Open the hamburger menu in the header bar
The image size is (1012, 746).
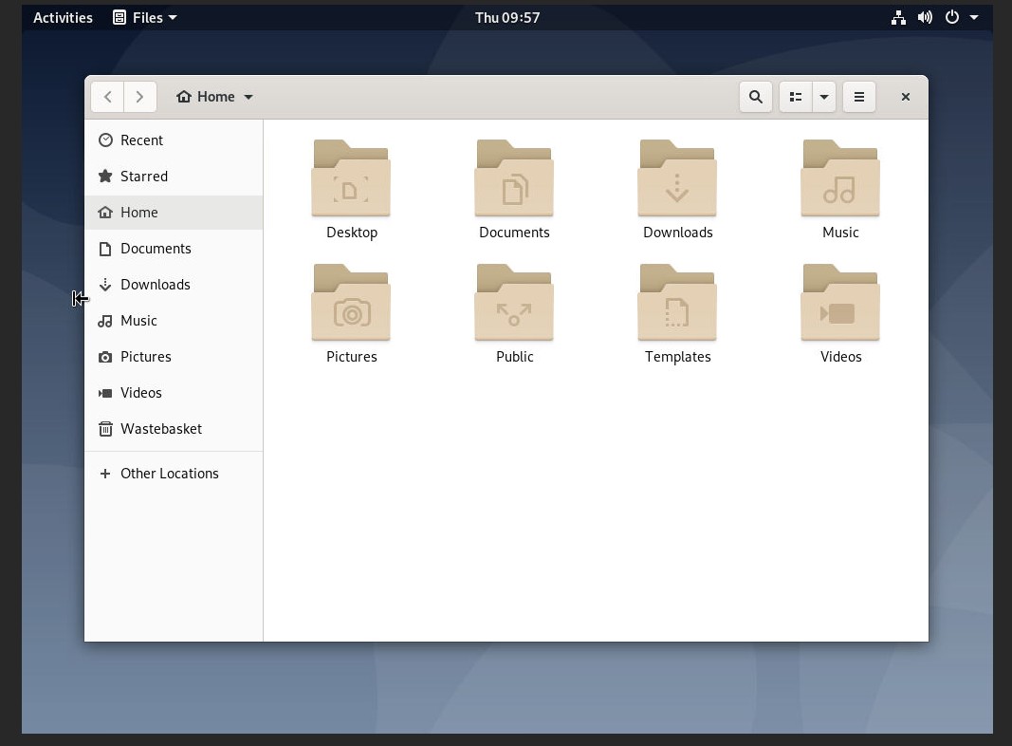click(859, 97)
